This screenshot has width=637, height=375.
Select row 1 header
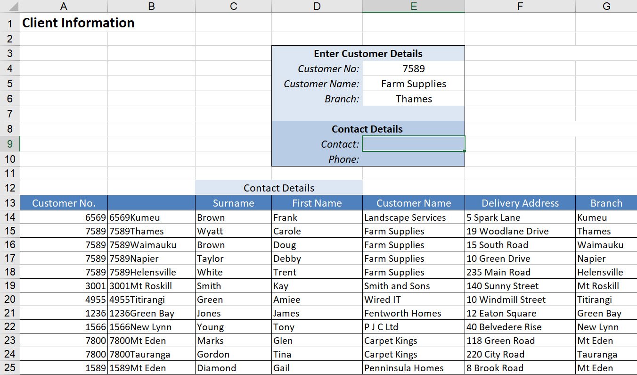[x=9, y=23]
